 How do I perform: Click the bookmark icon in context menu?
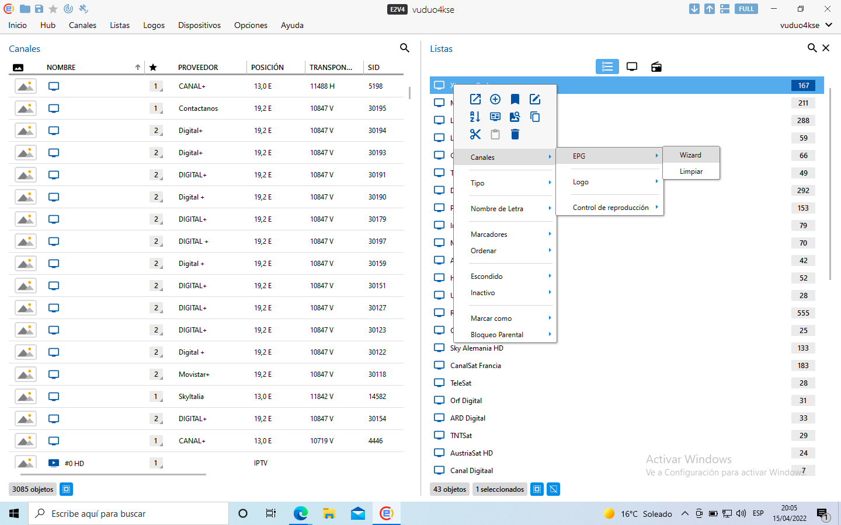click(x=515, y=99)
